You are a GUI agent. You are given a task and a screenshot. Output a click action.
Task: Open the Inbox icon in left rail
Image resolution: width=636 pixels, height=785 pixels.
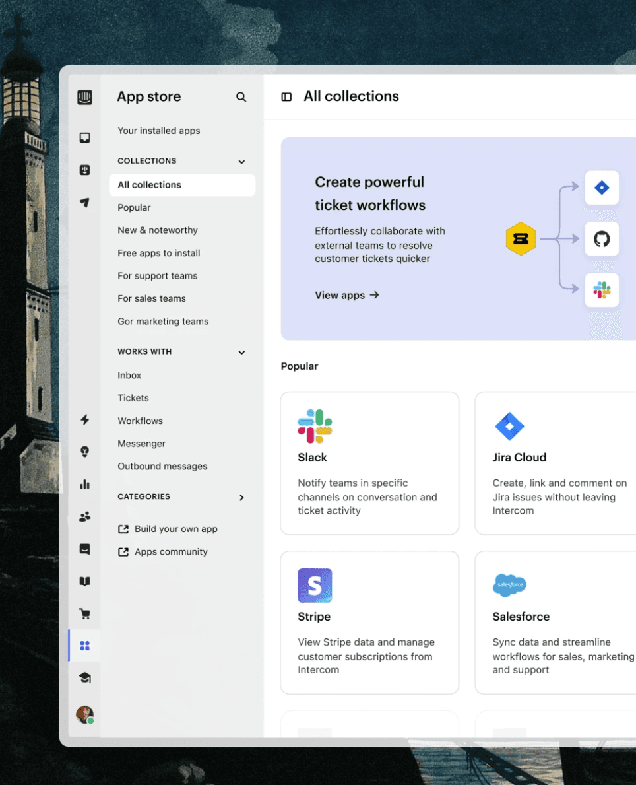tap(84, 138)
